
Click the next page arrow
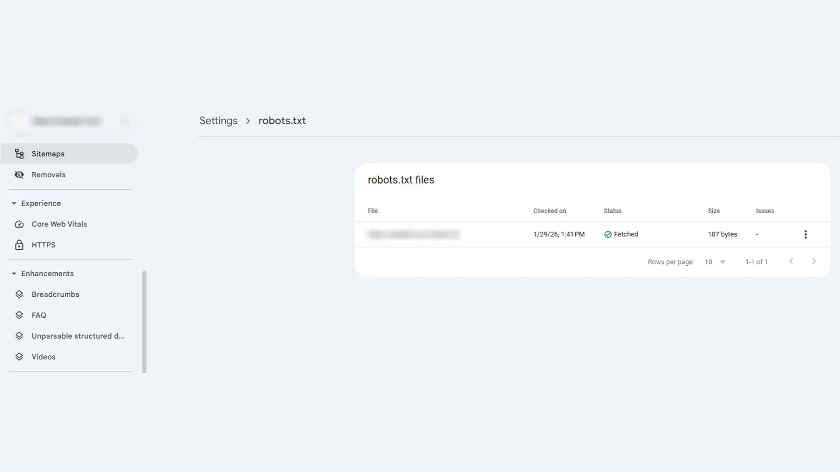[814, 261]
